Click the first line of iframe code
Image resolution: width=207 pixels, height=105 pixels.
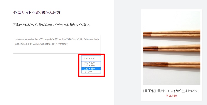coord(57,39)
